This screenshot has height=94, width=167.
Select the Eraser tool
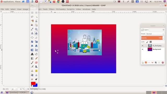pos(36,62)
